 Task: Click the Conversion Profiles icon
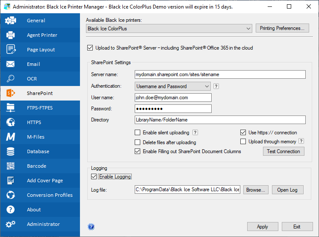click(x=11, y=195)
